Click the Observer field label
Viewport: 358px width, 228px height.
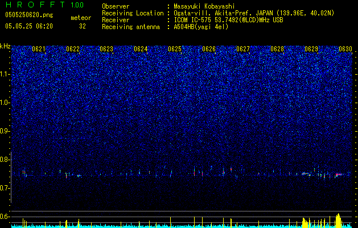[x=116, y=6]
